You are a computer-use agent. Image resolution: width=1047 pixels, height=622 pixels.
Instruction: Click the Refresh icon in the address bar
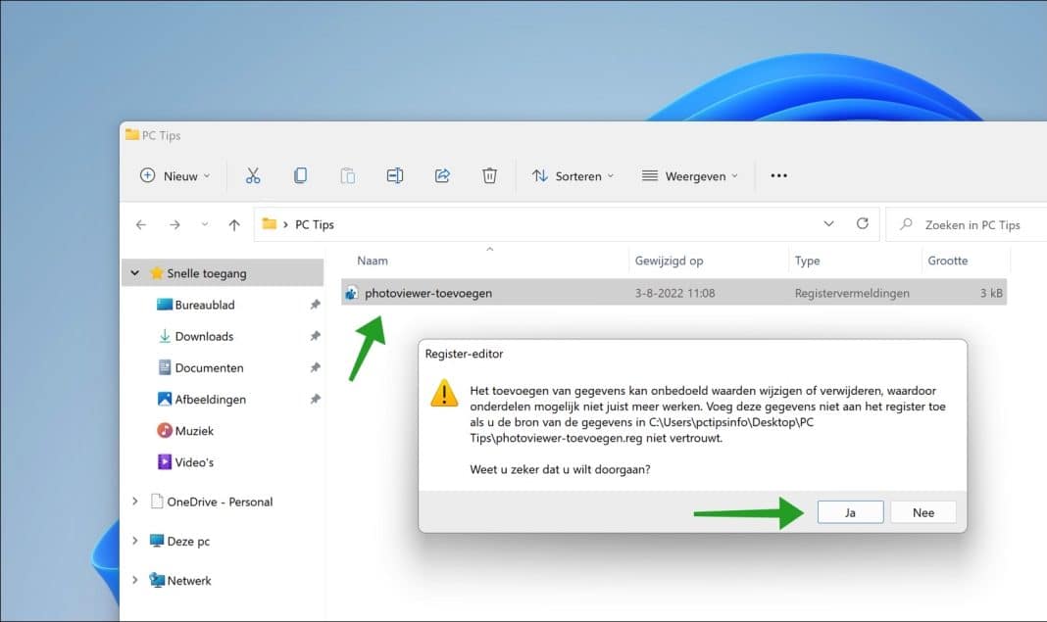(862, 223)
